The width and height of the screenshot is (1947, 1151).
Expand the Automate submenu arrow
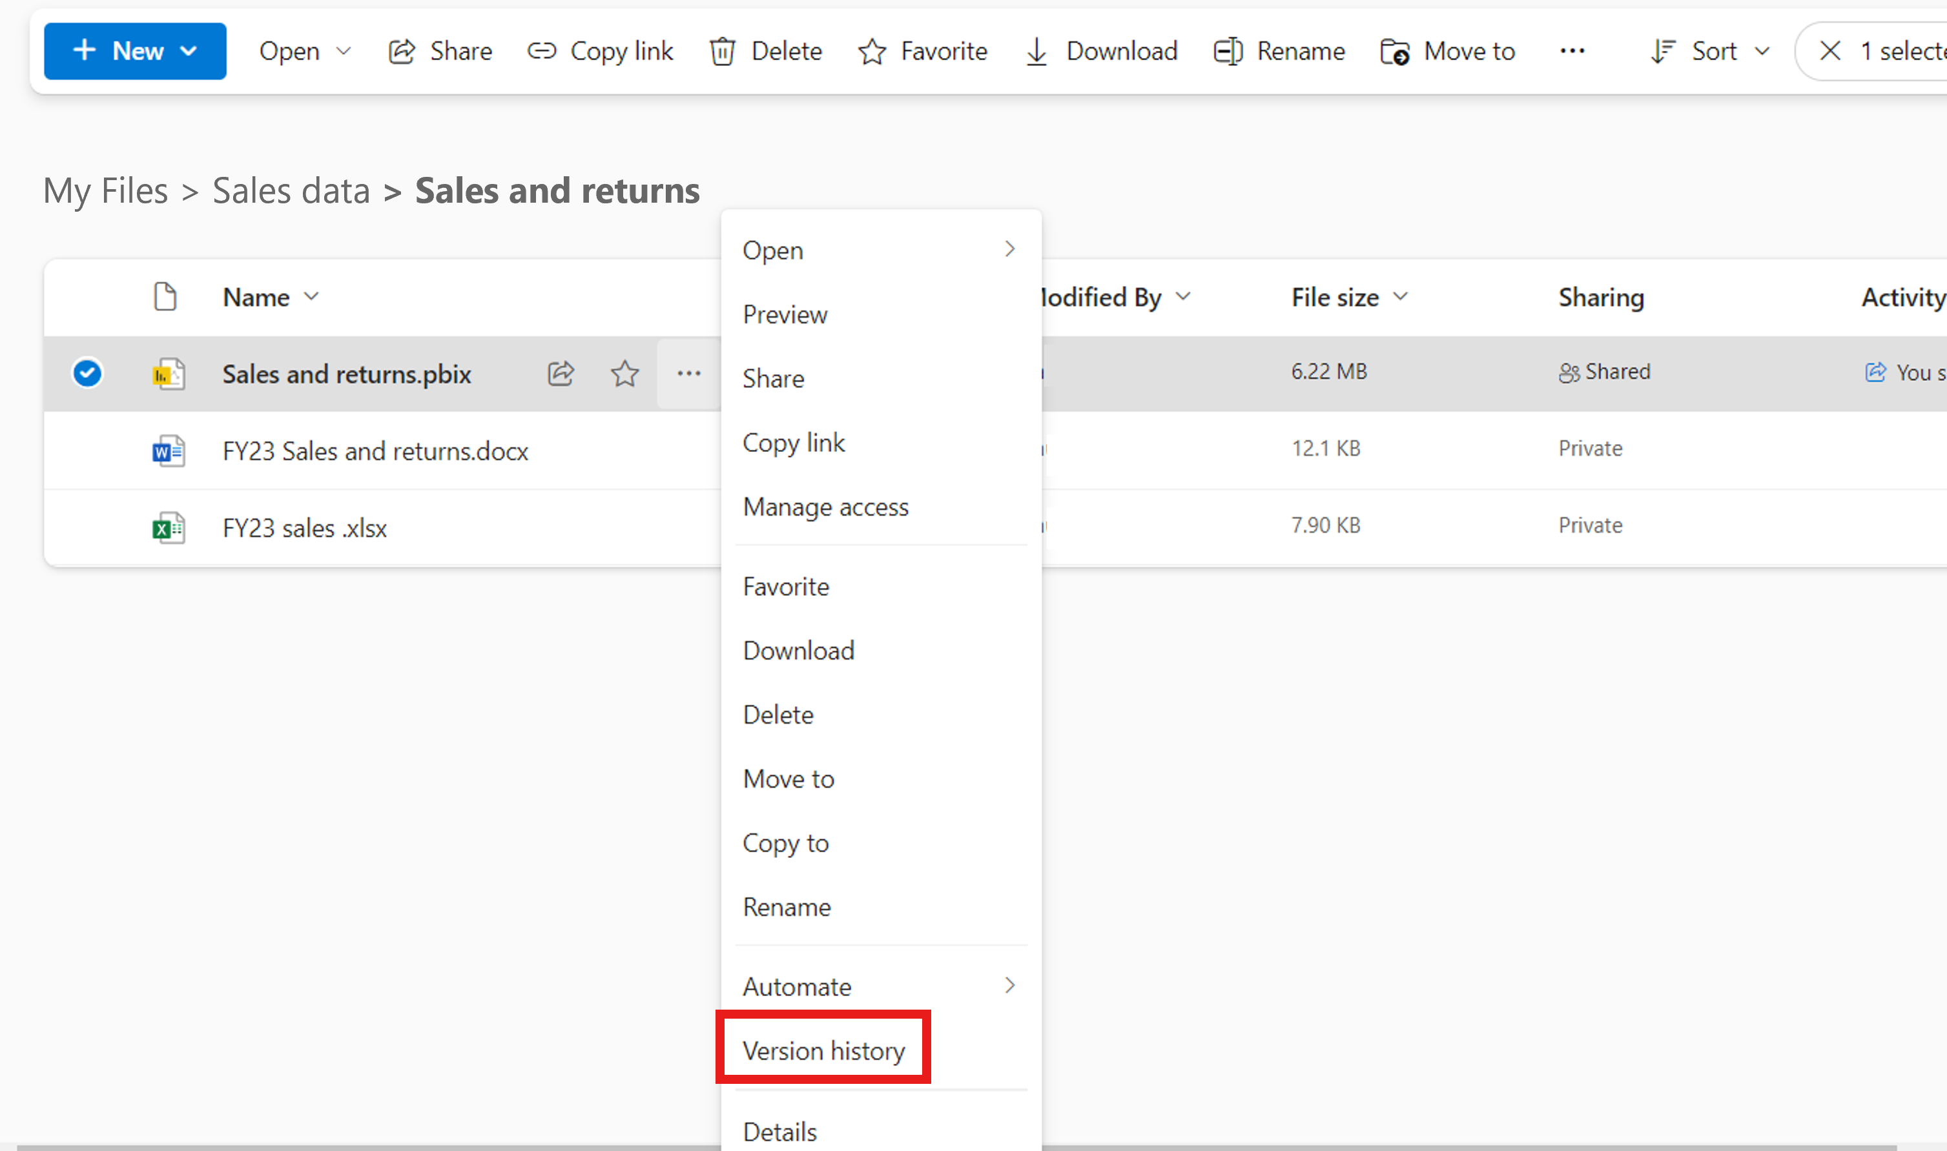point(1009,986)
